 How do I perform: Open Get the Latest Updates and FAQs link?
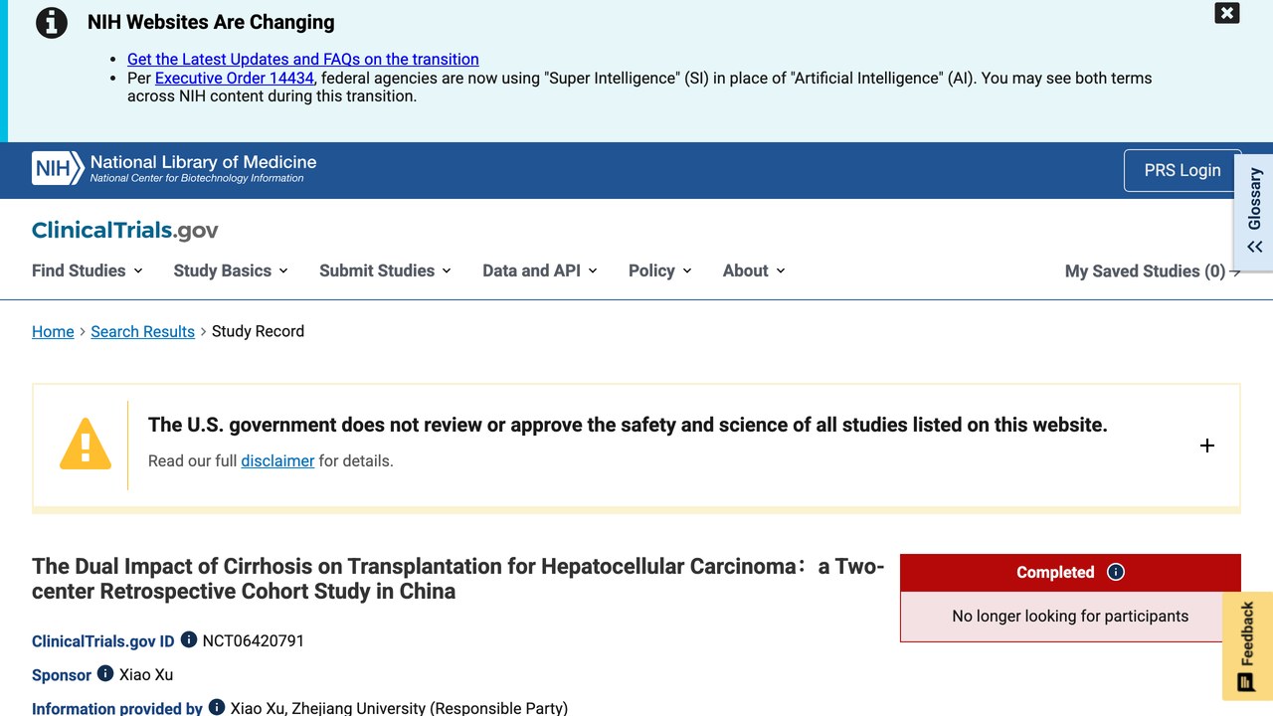(x=303, y=60)
